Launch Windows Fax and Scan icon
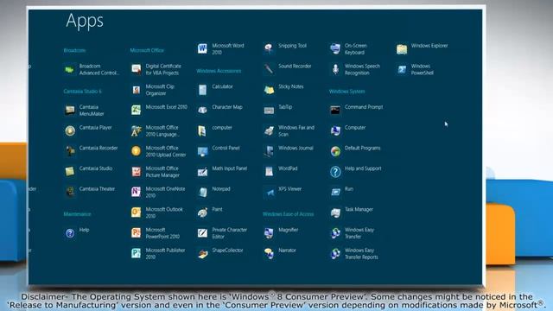The image size is (553, 311). coord(269,130)
